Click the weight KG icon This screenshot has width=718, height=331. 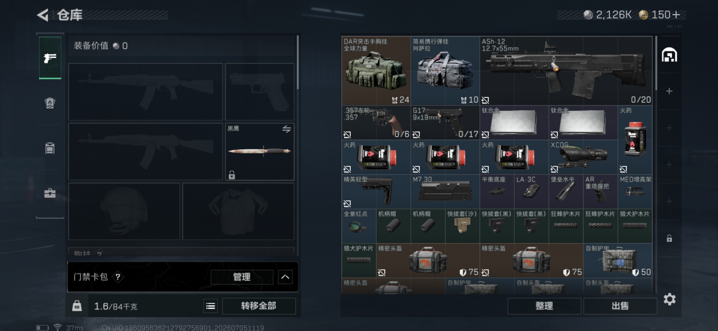[77, 306]
